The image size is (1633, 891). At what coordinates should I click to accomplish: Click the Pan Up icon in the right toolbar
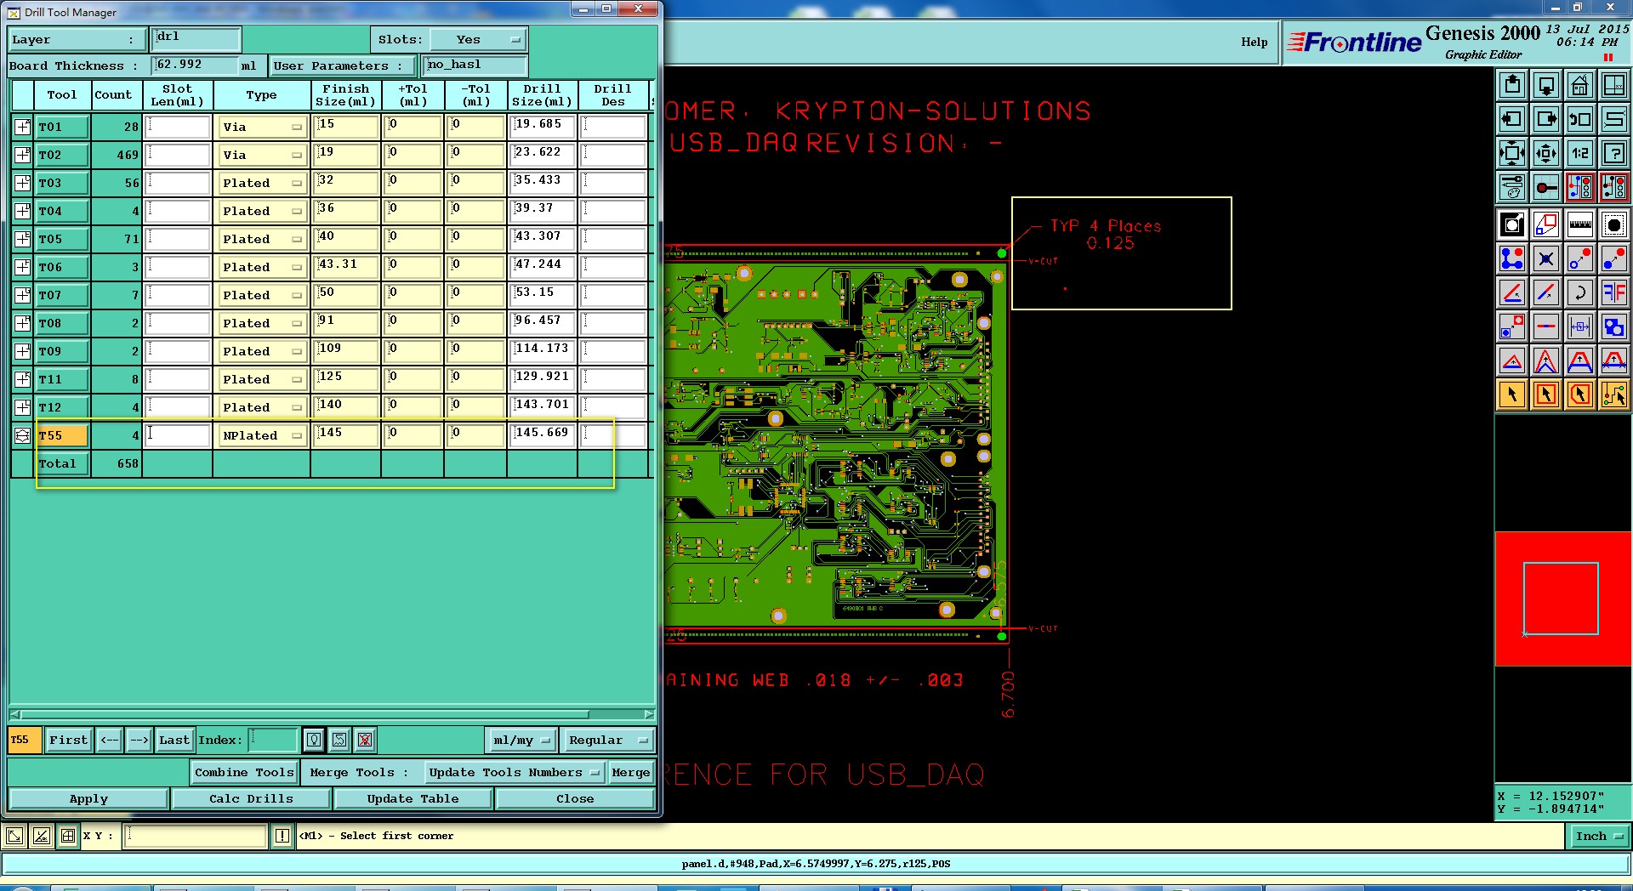pyautogui.click(x=1512, y=85)
